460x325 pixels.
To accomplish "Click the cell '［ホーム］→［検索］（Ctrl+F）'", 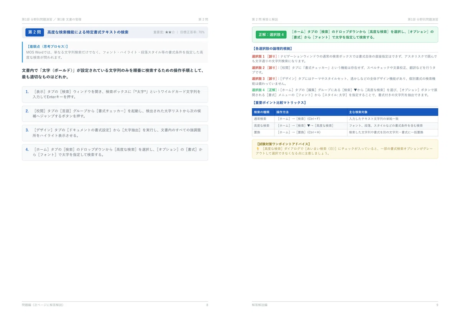I will (310, 119).
